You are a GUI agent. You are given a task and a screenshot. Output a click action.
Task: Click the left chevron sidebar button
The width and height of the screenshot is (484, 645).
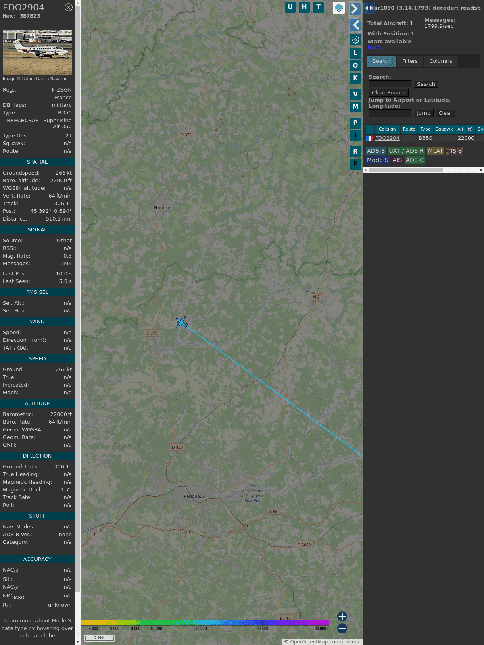pos(355,25)
